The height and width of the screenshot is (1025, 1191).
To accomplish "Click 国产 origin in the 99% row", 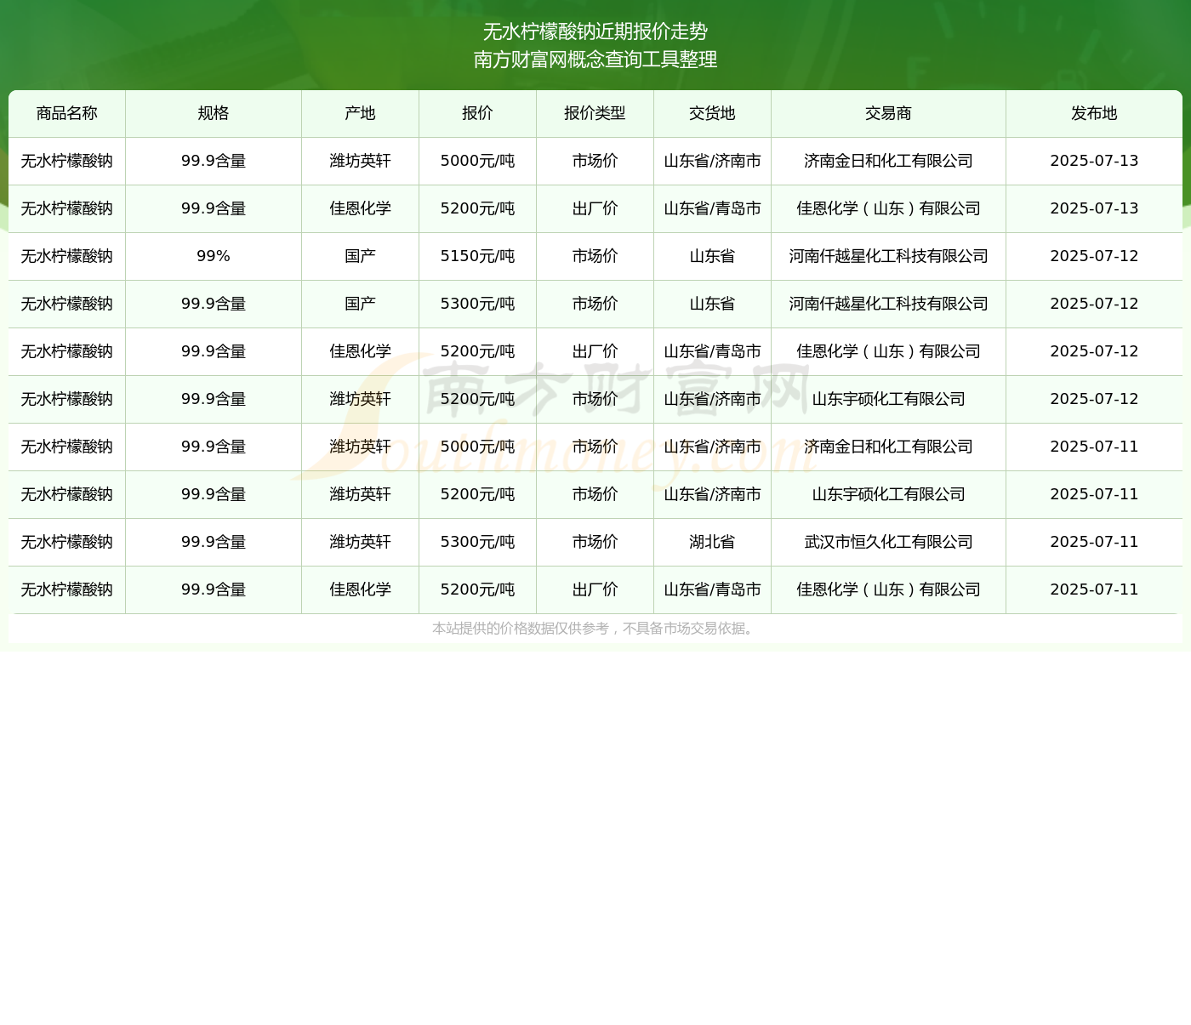I will pos(361,256).
